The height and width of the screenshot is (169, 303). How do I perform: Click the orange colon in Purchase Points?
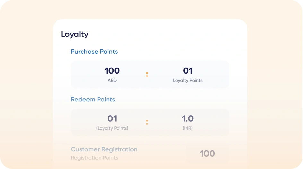(147, 75)
